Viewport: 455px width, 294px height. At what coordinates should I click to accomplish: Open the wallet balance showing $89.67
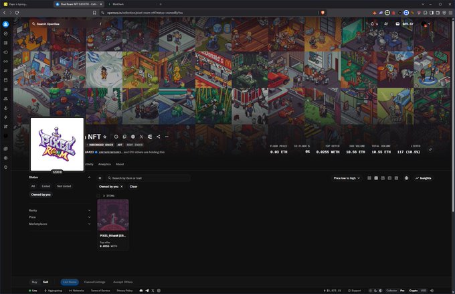[405, 24]
